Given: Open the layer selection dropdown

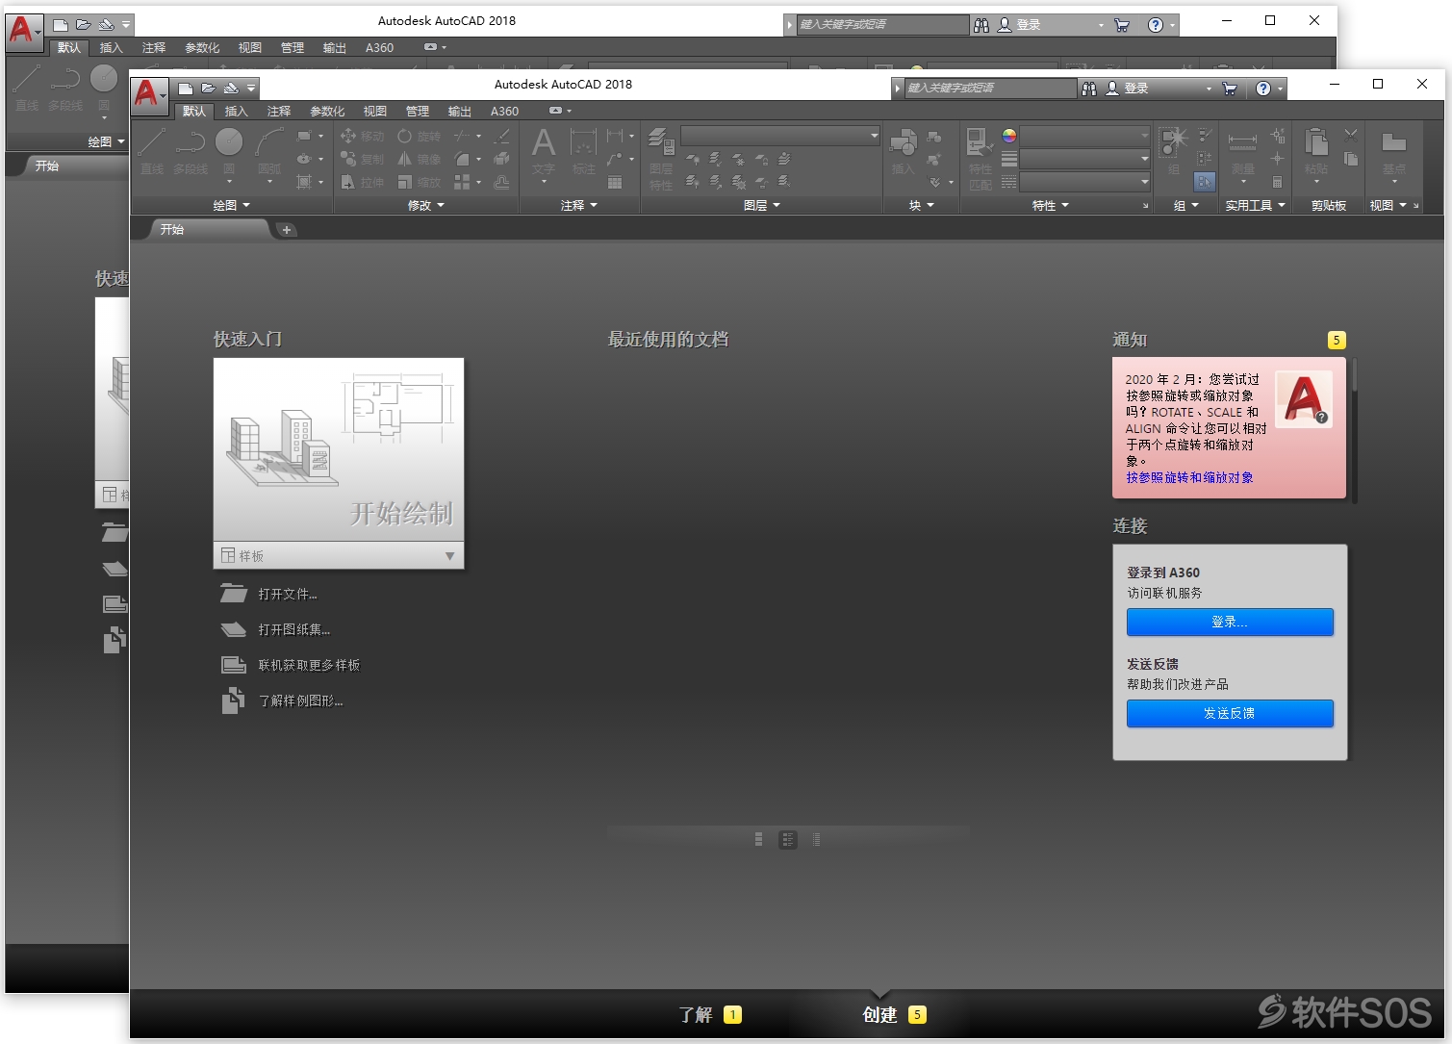Looking at the screenshot, I should pos(780,136).
